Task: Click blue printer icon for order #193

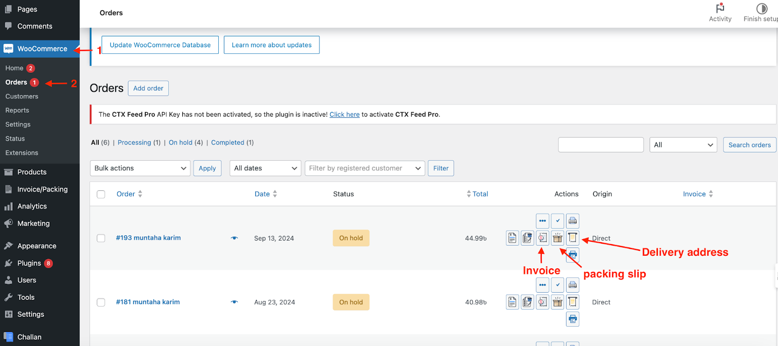Action: (573, 255)
